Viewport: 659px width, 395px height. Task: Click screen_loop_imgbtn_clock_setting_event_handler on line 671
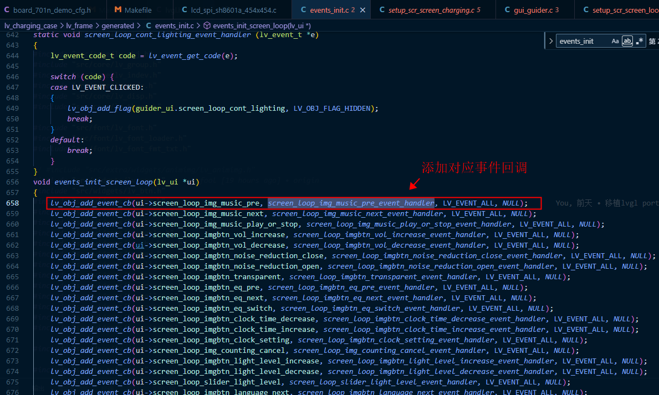pyautogui.click(x=396, y=340)
